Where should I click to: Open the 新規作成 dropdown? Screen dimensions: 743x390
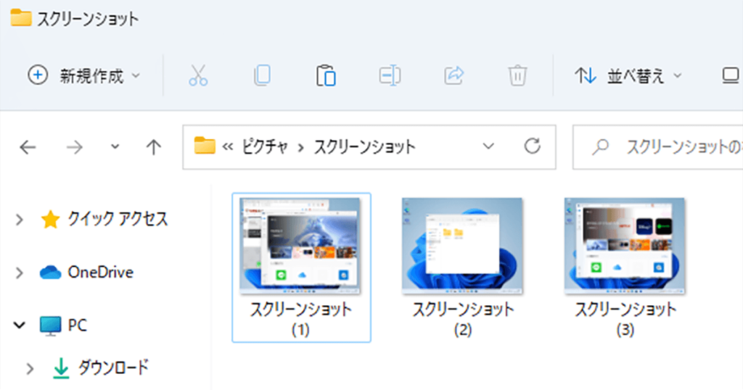click(x=84, y=75)
